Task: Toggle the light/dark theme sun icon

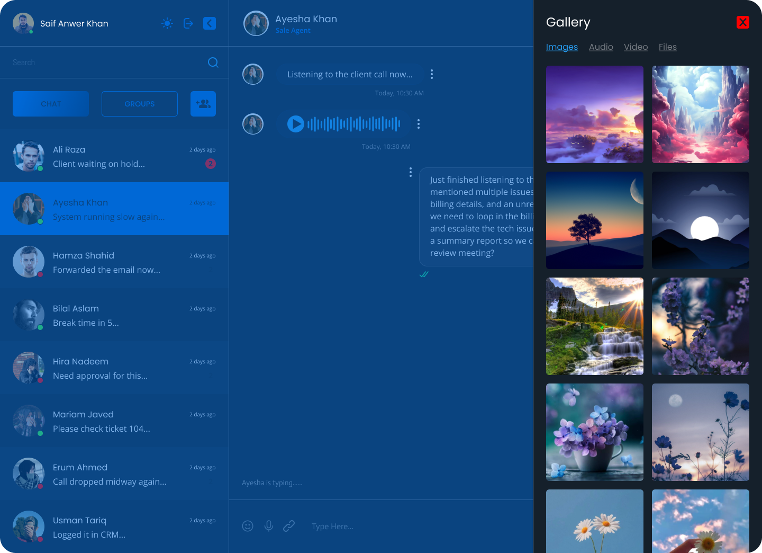Action: [167, 23]
